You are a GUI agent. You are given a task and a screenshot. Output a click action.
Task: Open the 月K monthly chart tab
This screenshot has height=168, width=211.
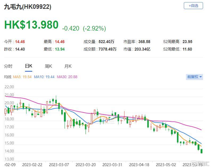pyautogui.click(x=68, y=66)
